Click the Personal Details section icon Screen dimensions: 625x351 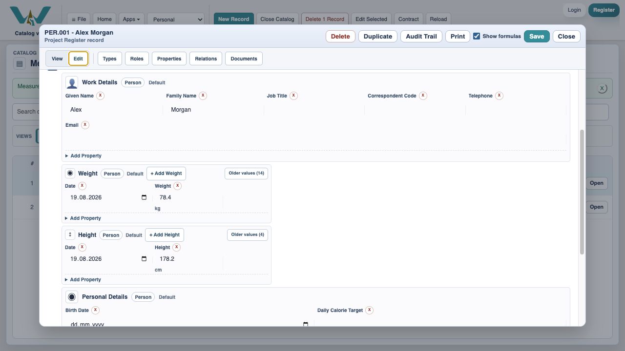(72, 297)
